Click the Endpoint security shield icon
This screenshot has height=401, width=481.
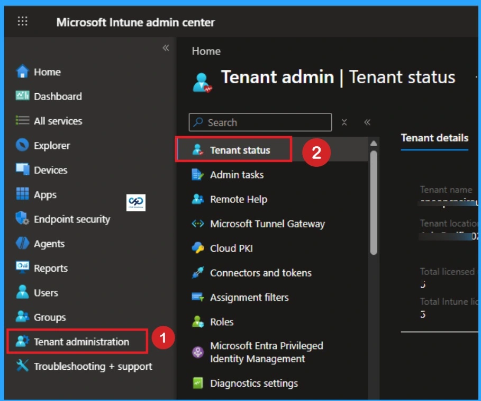(22, 218)
